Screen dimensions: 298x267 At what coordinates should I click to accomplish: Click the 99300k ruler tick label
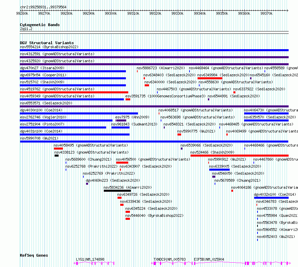(x=111, y=13)
